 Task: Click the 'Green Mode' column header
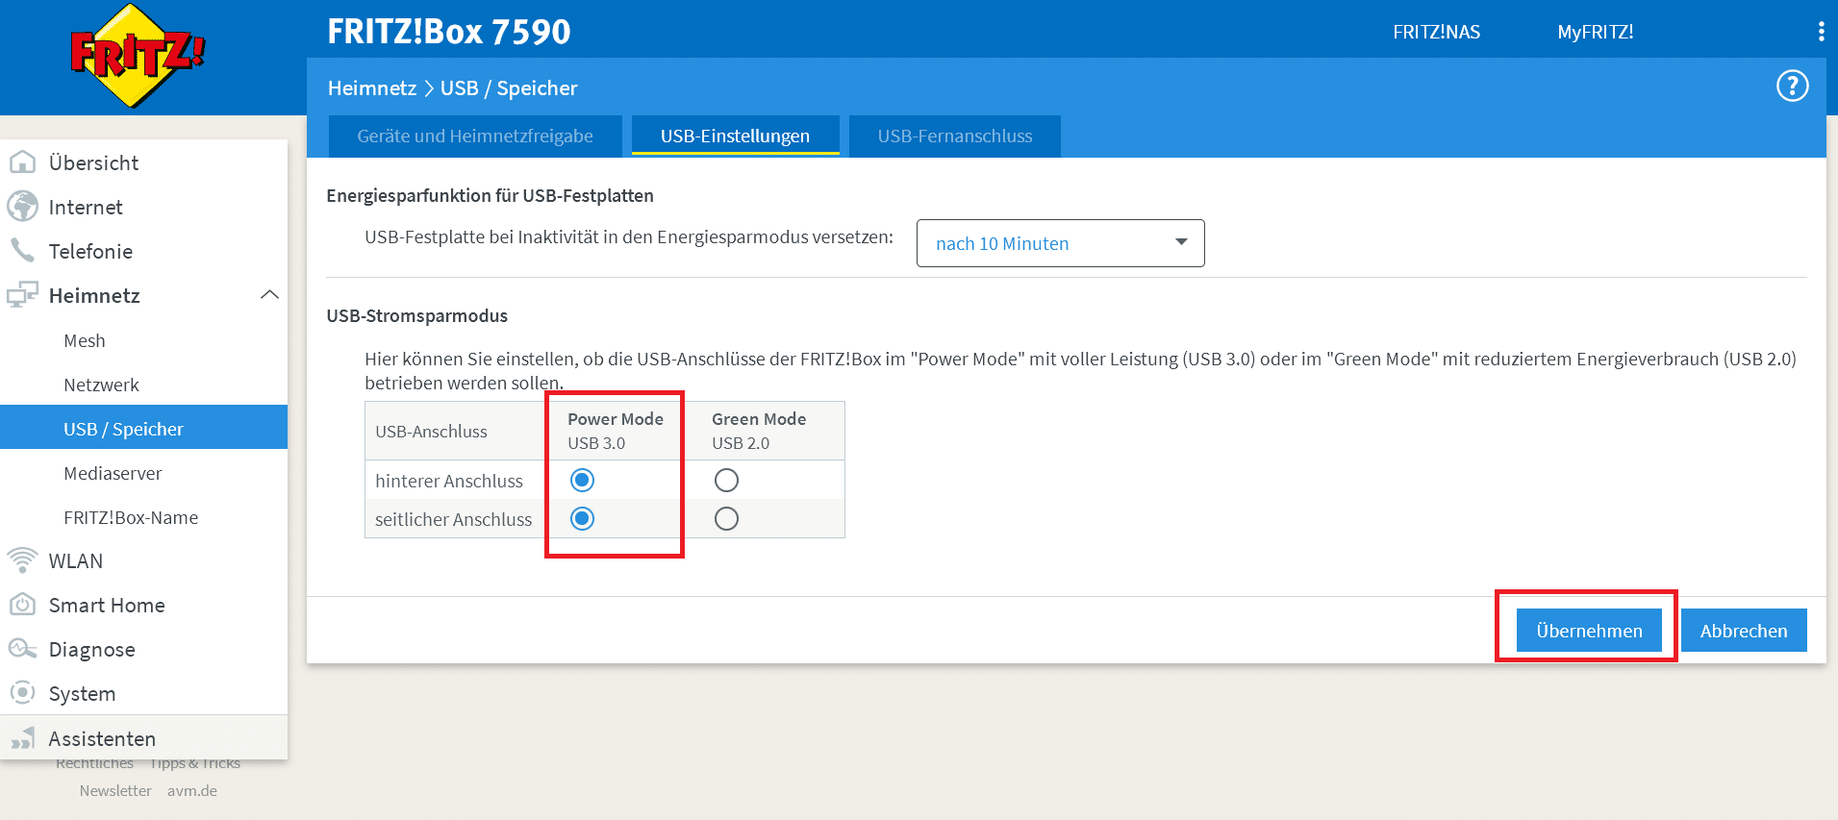[759, 419]
